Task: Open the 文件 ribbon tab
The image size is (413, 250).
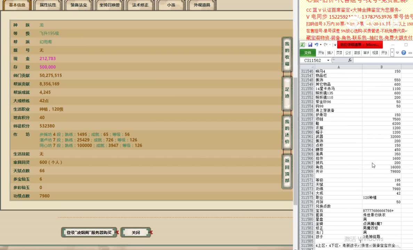Action: tap(307, 53)
